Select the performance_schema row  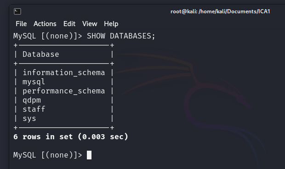[63, 91]
